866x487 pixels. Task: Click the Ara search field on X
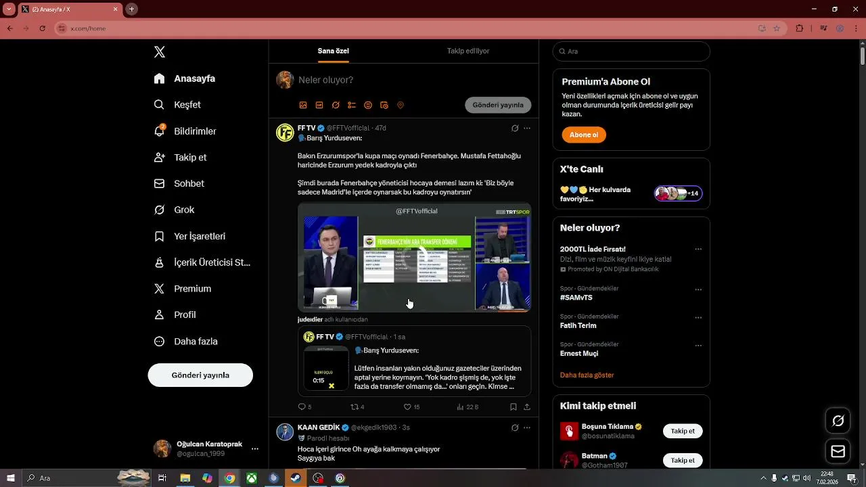(x=631, y=51)
